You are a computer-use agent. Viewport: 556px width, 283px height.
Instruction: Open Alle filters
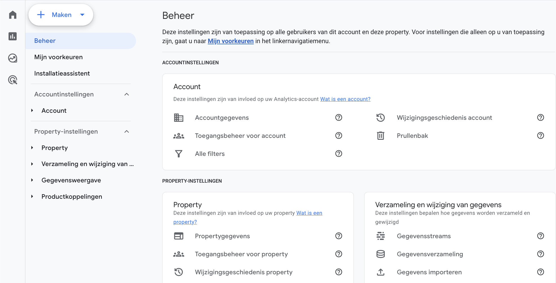[210, 154]
